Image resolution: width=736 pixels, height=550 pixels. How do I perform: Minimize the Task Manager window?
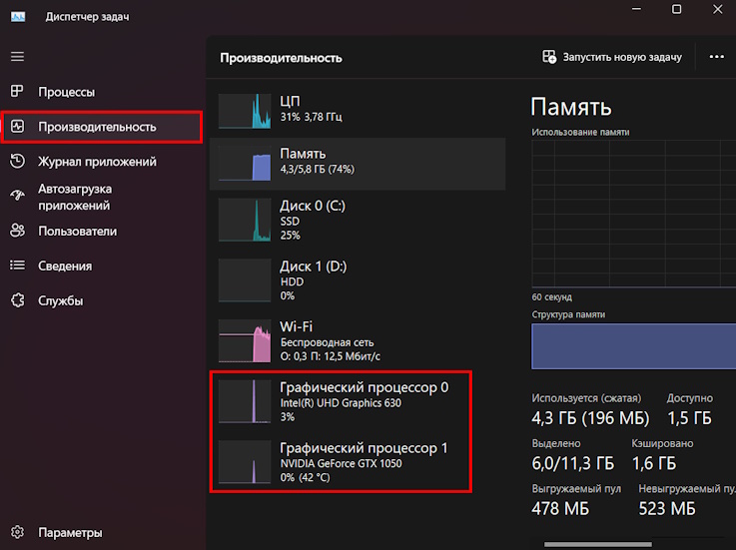click(x=636, y=9)
